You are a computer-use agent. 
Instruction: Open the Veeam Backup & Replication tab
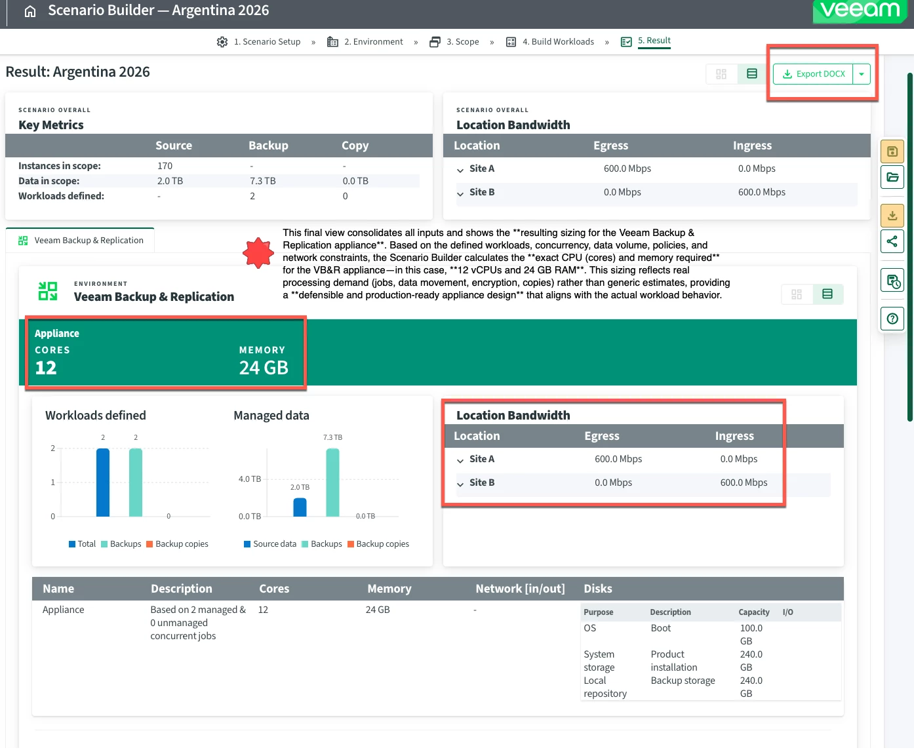point(81,241)
